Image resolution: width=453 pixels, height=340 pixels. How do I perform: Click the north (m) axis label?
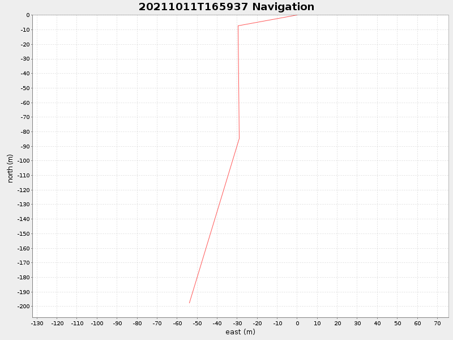coord(10,168)
